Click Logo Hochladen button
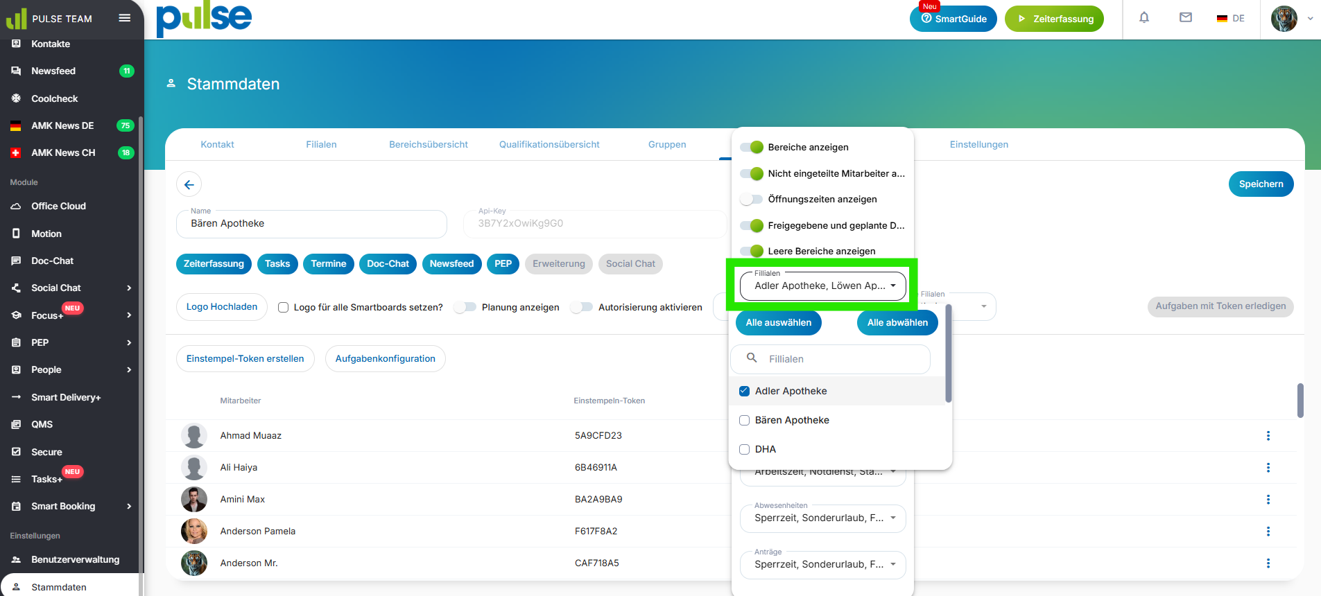The height and width of the screenshot is (596, 1321). tap(222, 307)
